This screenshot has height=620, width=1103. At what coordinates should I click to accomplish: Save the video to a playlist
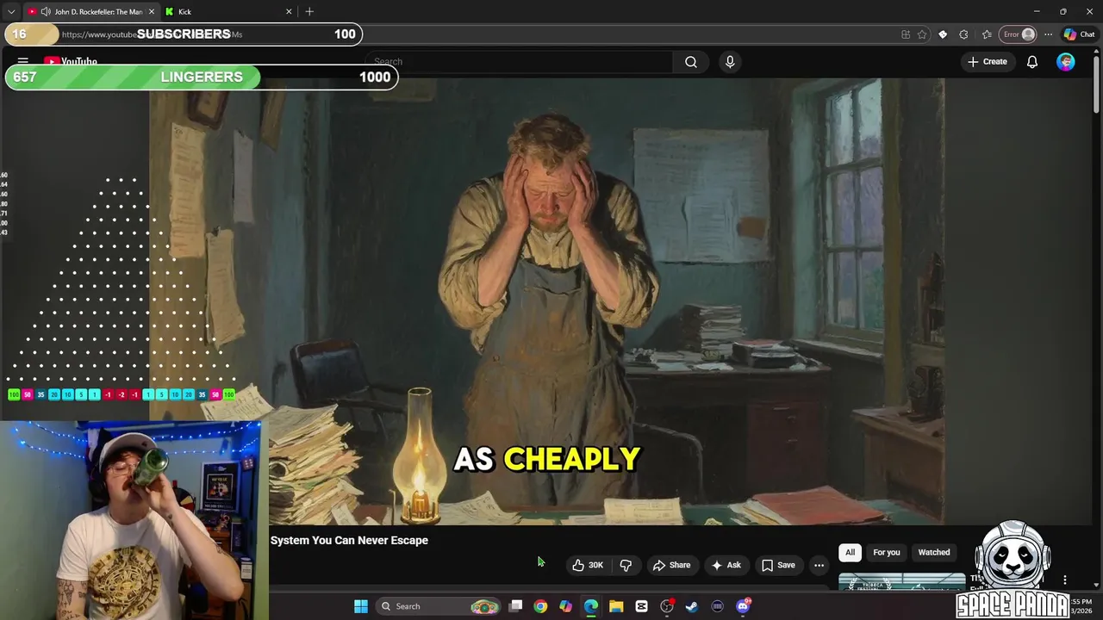[777, 565]
